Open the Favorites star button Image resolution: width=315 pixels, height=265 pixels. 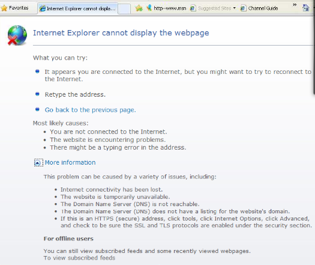click(14, 8)
